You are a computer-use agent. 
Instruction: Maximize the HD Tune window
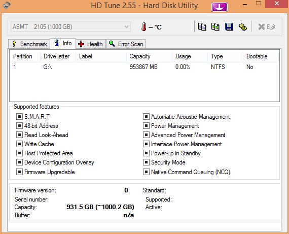click(x=259, y=4)
